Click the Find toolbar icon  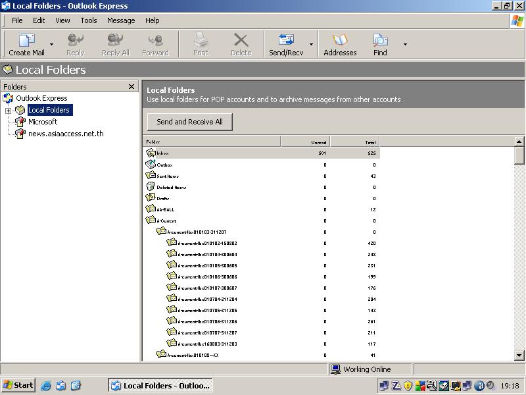pos(380,40)
